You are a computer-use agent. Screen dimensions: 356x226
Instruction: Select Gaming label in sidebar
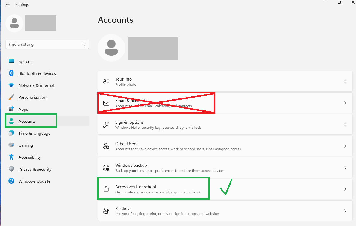pyautogui.click(x=26, y=145)
